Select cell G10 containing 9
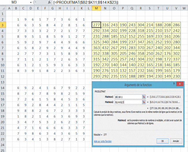Screen dimensions: 188x152 coord(53,65)
